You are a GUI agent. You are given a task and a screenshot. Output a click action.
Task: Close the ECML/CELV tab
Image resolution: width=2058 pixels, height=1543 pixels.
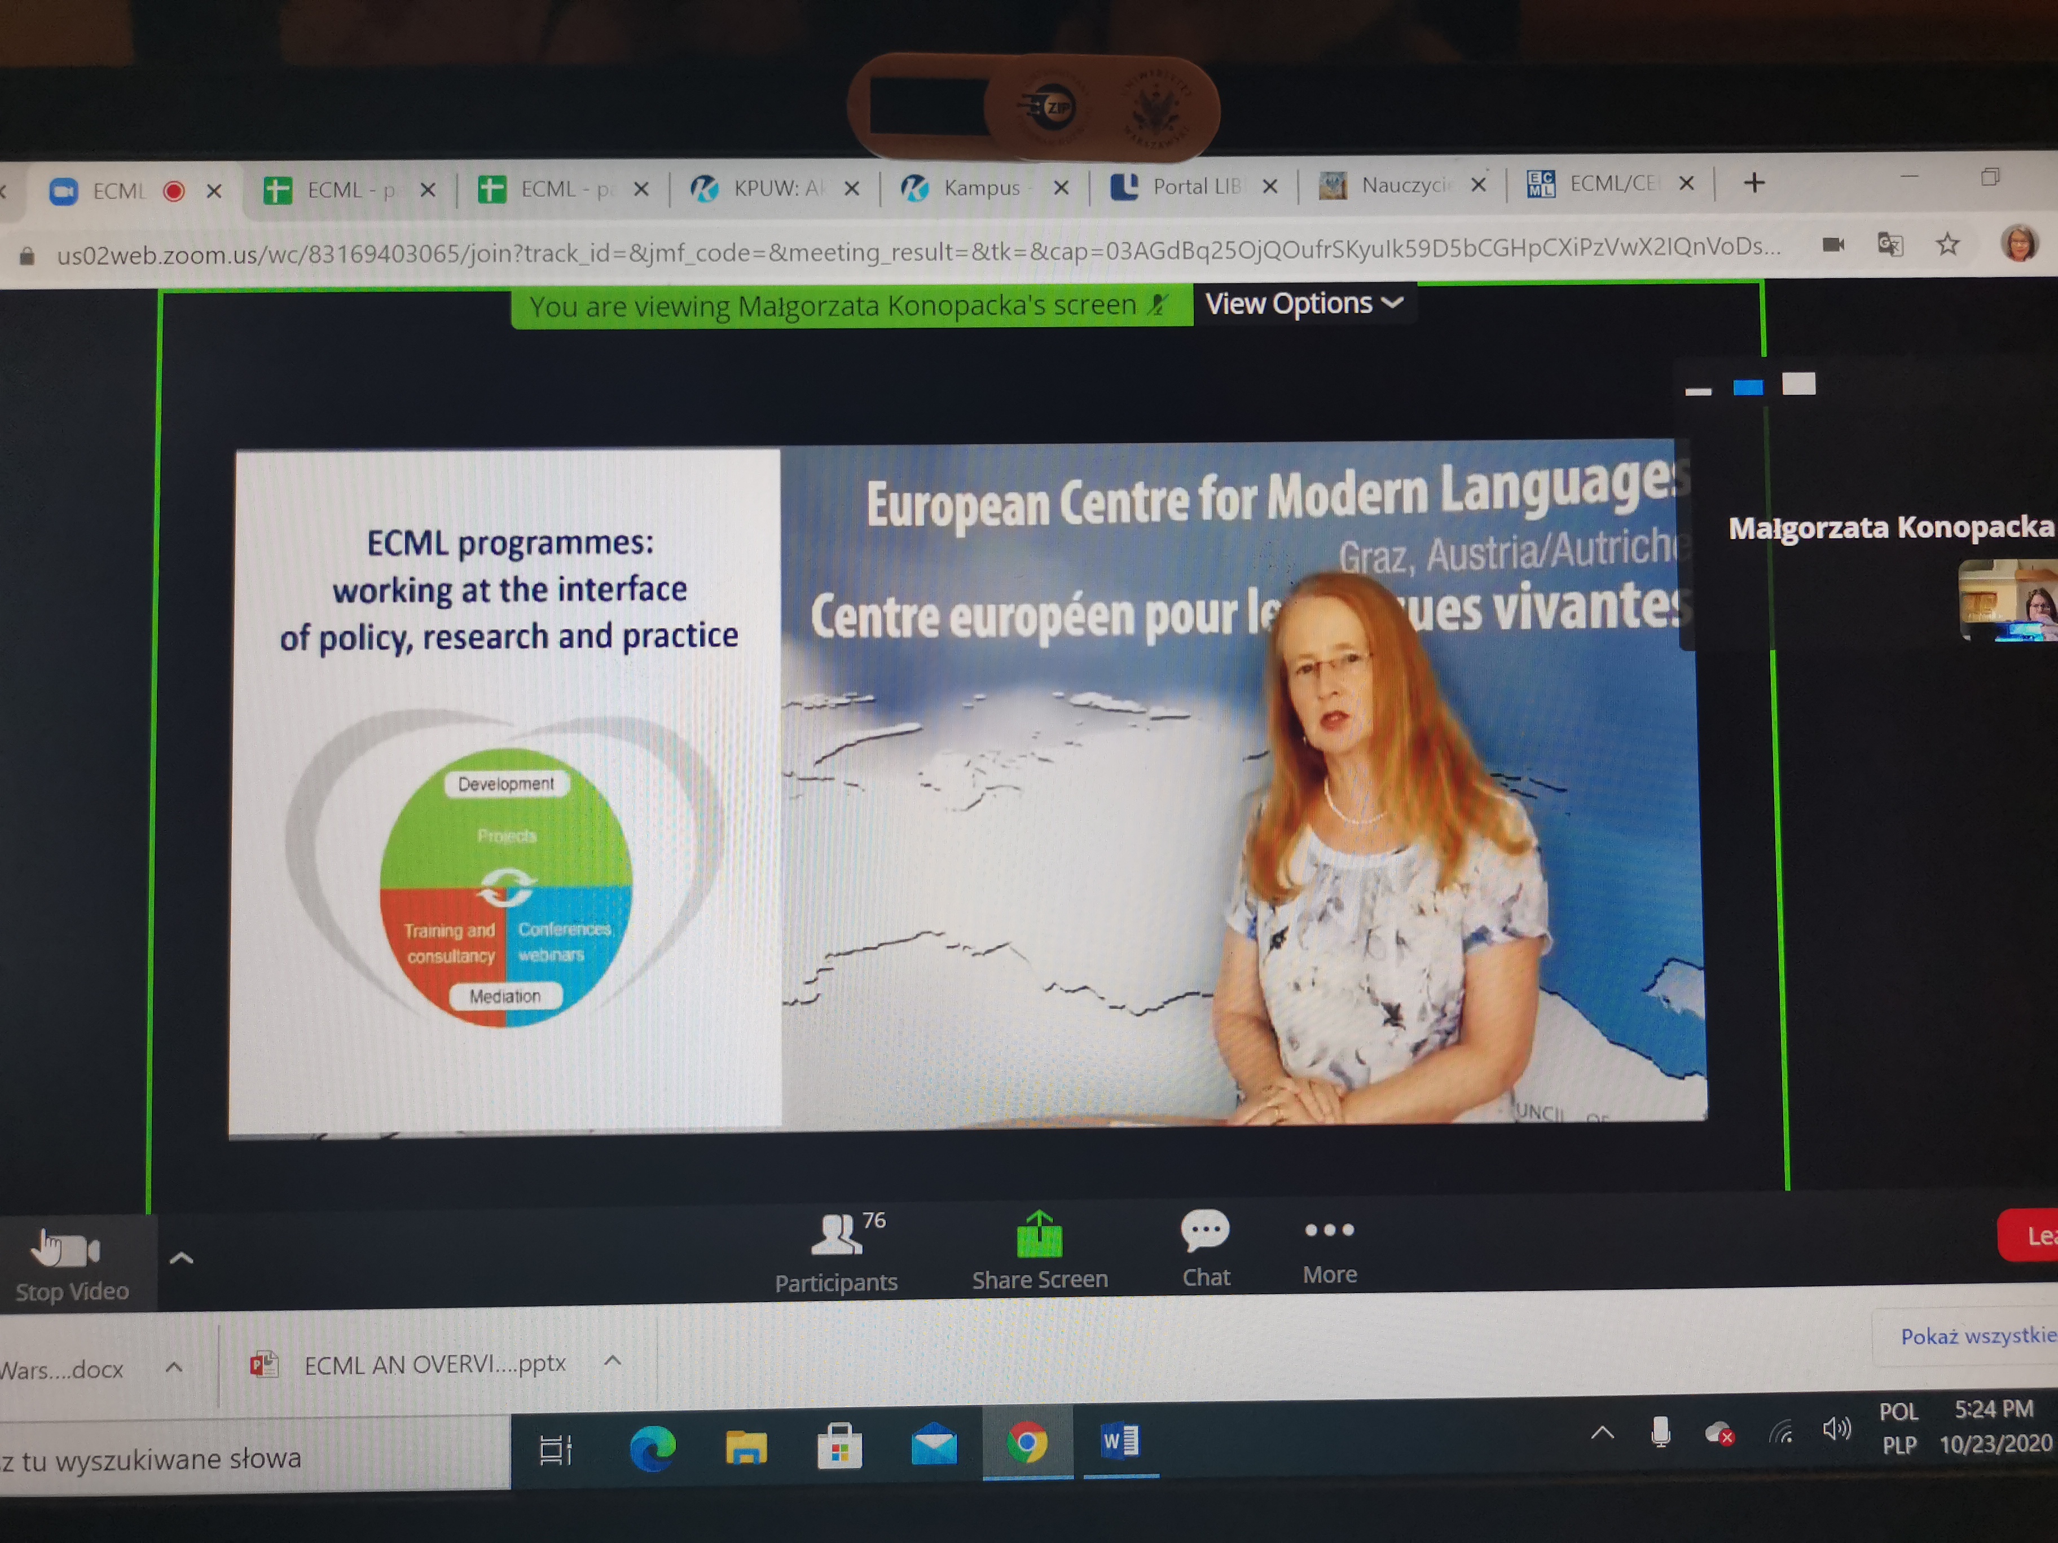(1686, 183)
